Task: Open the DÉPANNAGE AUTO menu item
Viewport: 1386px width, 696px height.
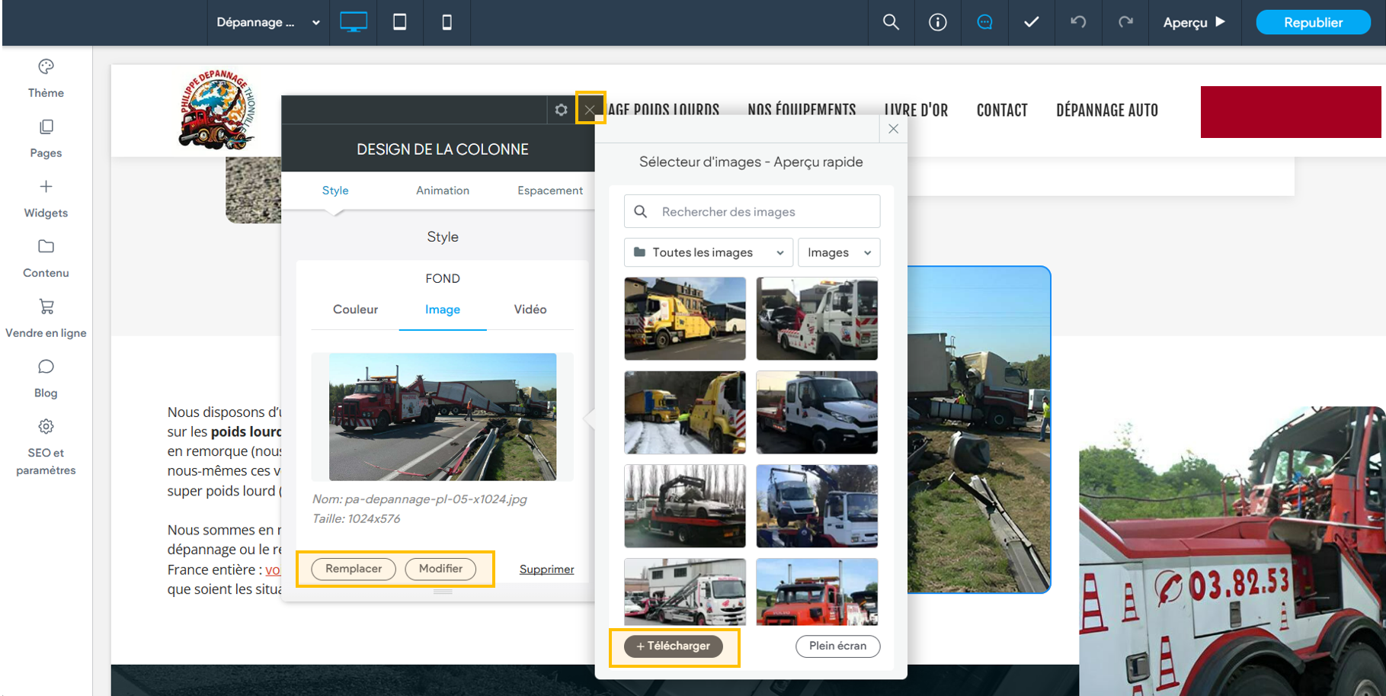Action: (x=1107, y=111)
